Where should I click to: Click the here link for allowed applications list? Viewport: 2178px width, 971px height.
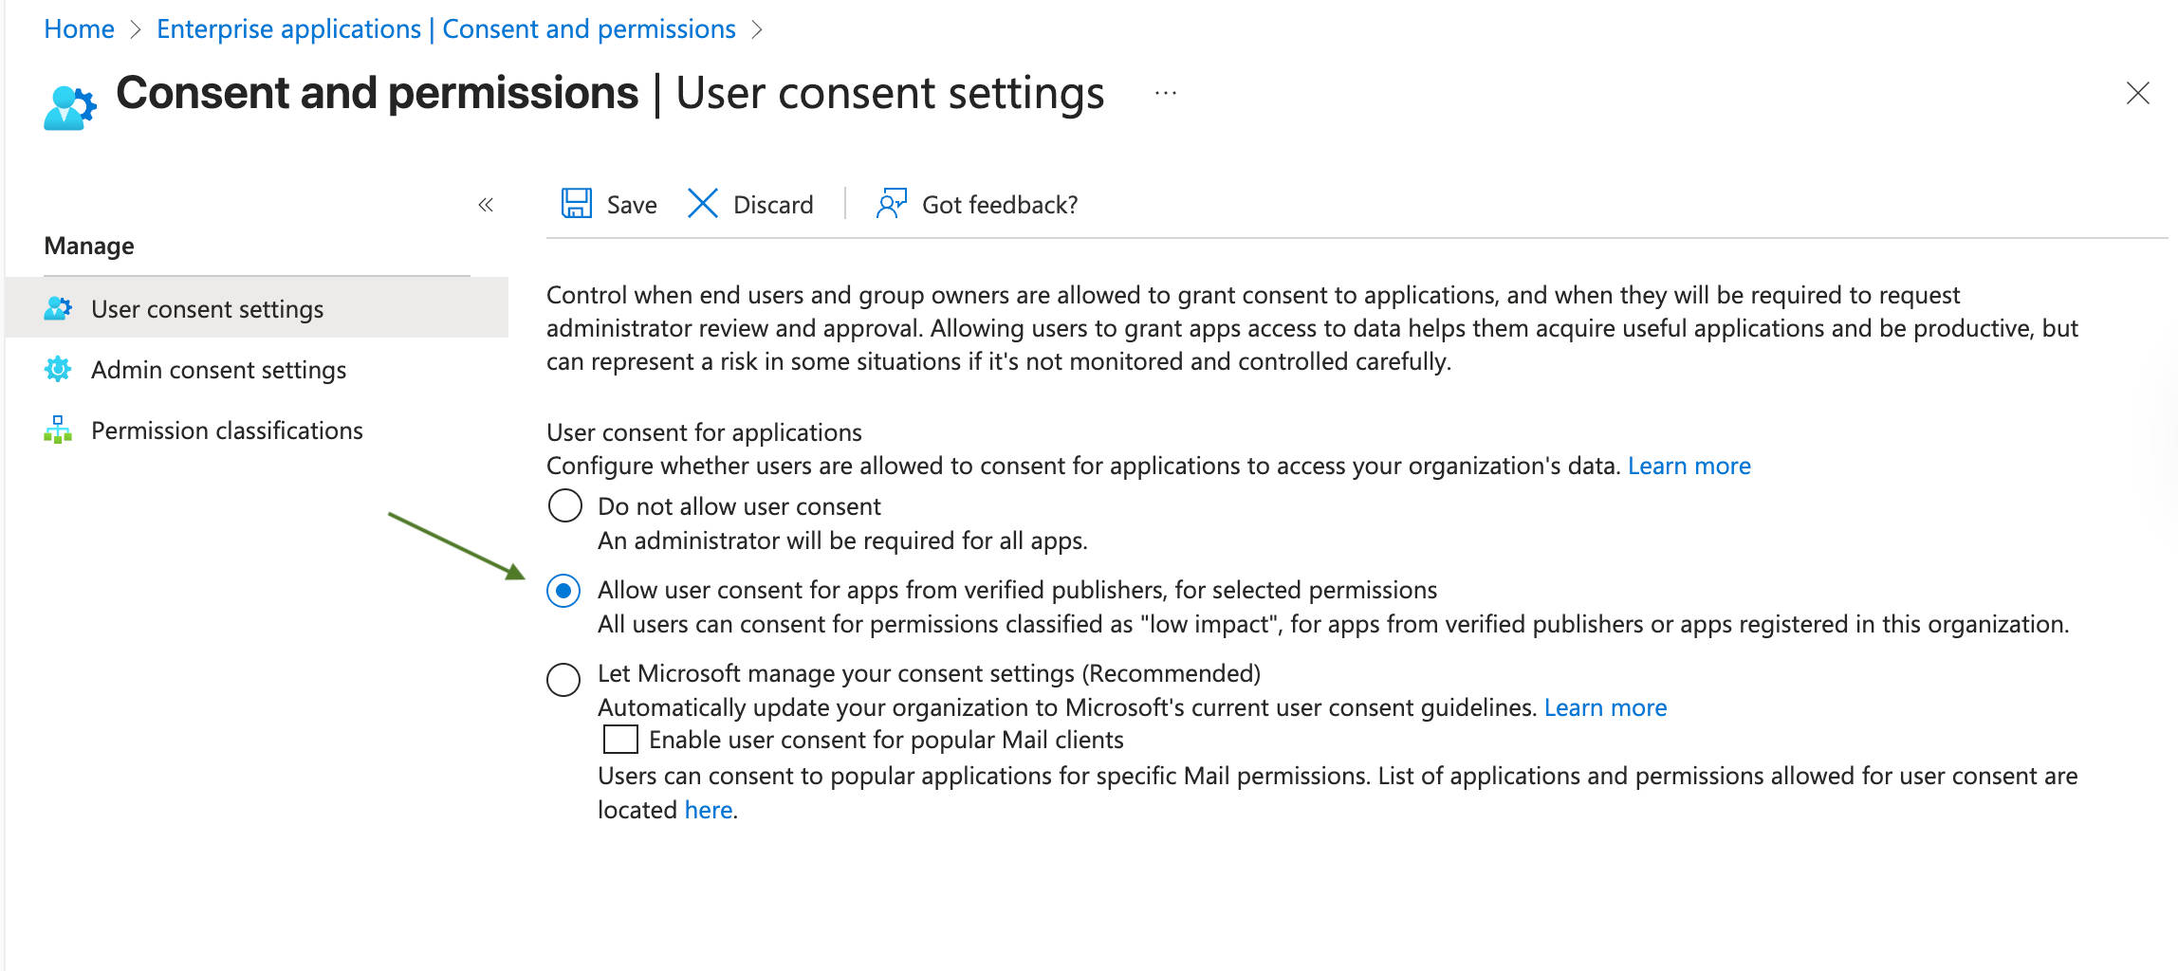(709, 809)
